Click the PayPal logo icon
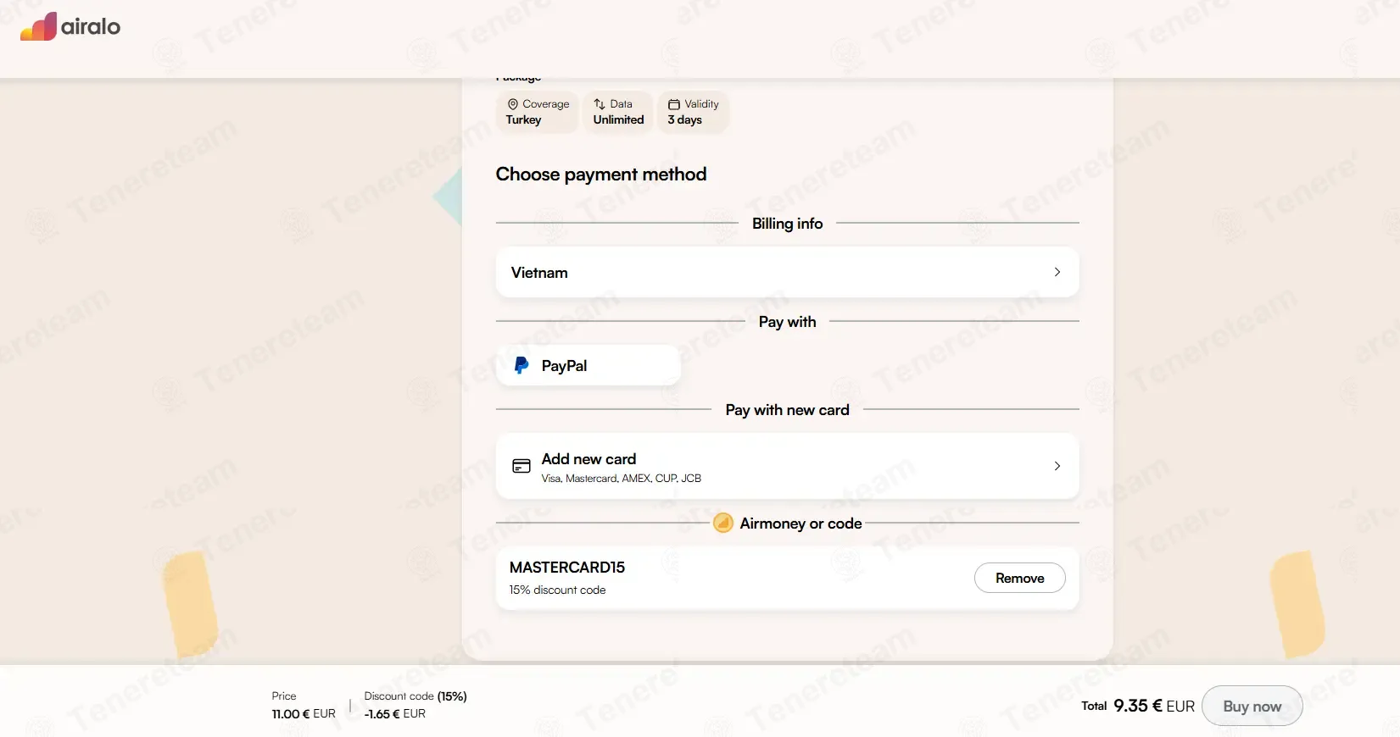 (522, 365)
